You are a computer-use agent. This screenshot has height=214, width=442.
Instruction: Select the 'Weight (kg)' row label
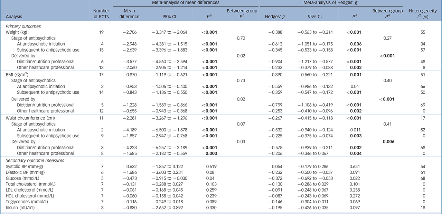[17, 32]
